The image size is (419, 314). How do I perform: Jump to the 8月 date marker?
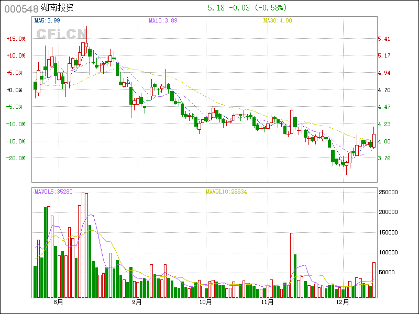pos(58,302)
